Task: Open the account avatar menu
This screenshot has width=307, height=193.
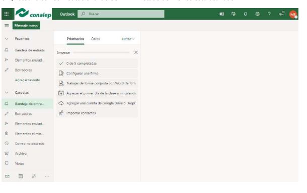Action: (x=293, y=14)
